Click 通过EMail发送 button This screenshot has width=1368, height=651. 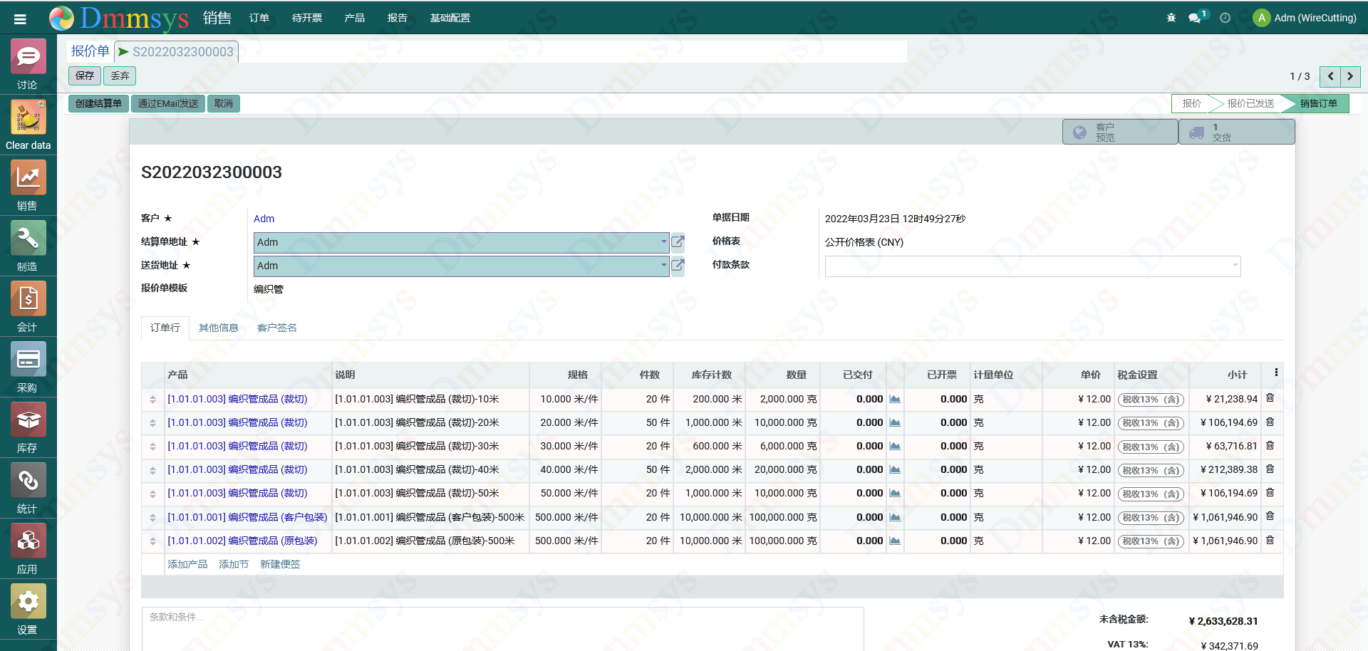click(x=168, y=103)
